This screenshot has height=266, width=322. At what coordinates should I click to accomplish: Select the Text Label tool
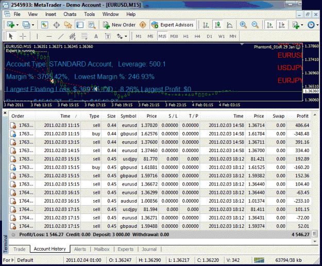(108, 37)
